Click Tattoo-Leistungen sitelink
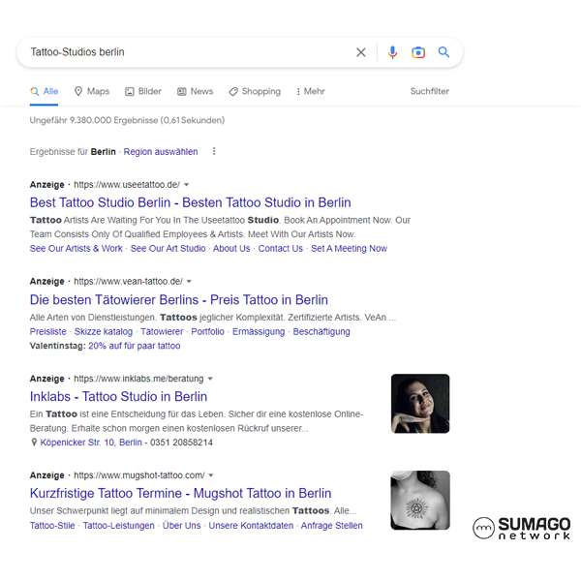The height and width of the screenshot is (581, 581). 118,526
